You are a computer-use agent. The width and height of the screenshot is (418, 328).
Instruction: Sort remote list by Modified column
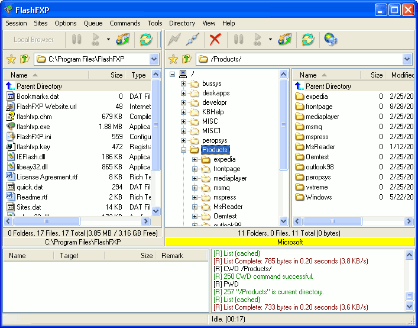pos(400,75)
